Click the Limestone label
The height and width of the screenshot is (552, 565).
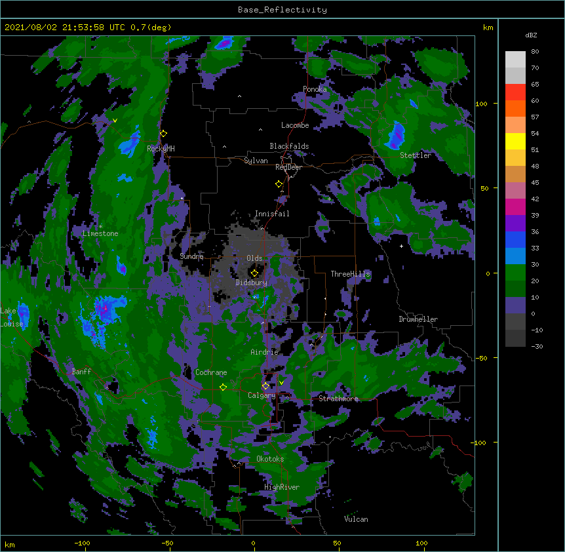100,233
